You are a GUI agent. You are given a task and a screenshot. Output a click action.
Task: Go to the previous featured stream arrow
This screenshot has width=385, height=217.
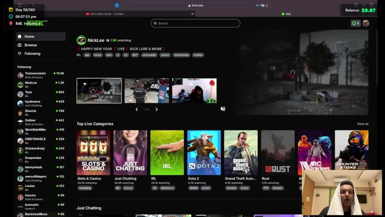pos(137,109)
